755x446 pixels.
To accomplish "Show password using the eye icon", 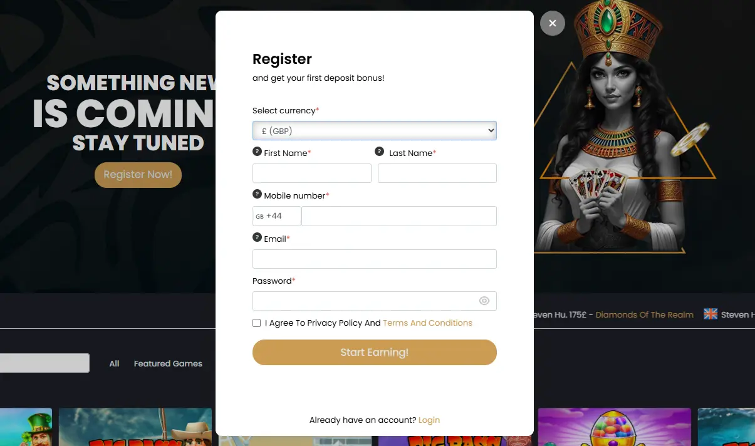I will pyautogui.click(x=484, y=301).
